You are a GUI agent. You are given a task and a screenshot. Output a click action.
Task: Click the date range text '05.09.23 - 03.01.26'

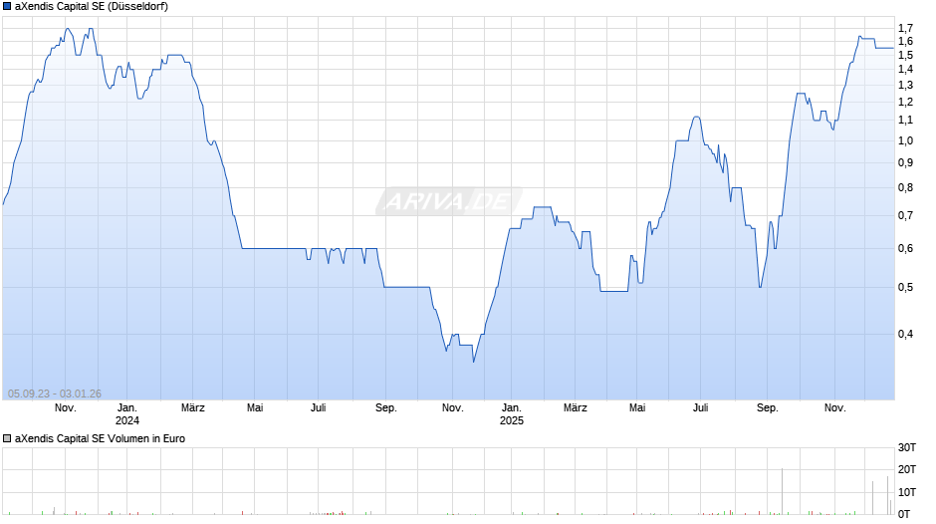(55, 393)
